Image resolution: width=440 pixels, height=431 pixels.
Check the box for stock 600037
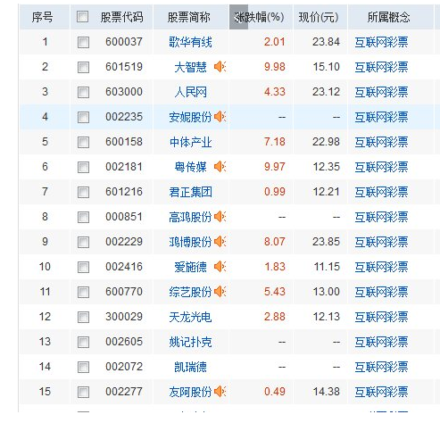click(x=83, y=42)
